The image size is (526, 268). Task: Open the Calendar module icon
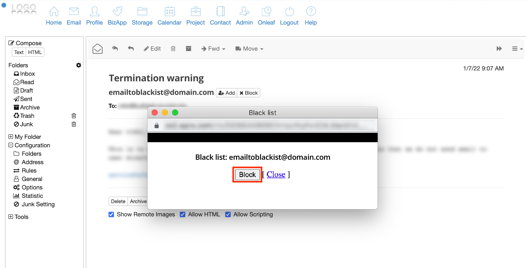pos(169,12)
